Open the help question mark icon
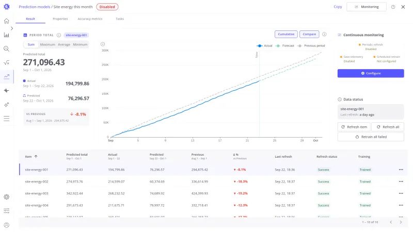Viewport: 413px width, 232px height. (393, 7)
